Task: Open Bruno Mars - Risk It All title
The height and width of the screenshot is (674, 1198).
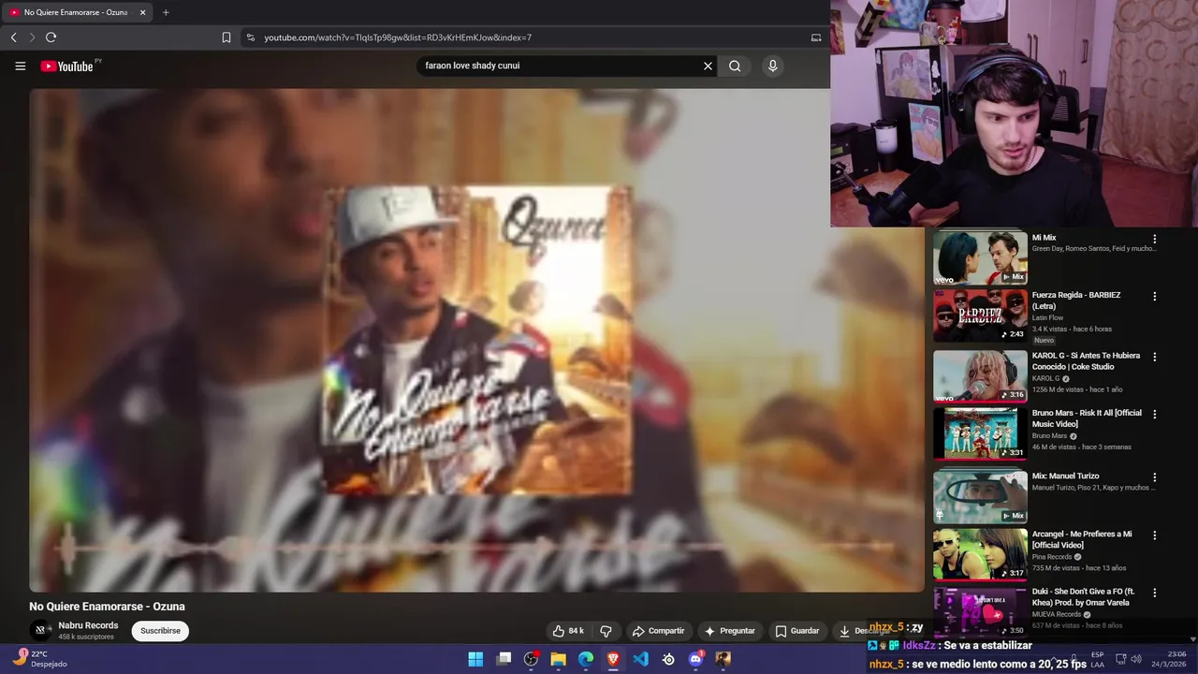Action: [1087, 418]
